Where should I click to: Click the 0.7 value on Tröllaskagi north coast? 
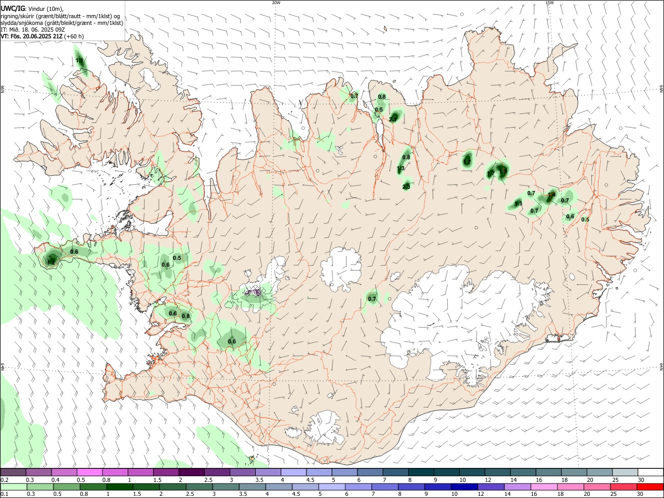pos(354,95)
